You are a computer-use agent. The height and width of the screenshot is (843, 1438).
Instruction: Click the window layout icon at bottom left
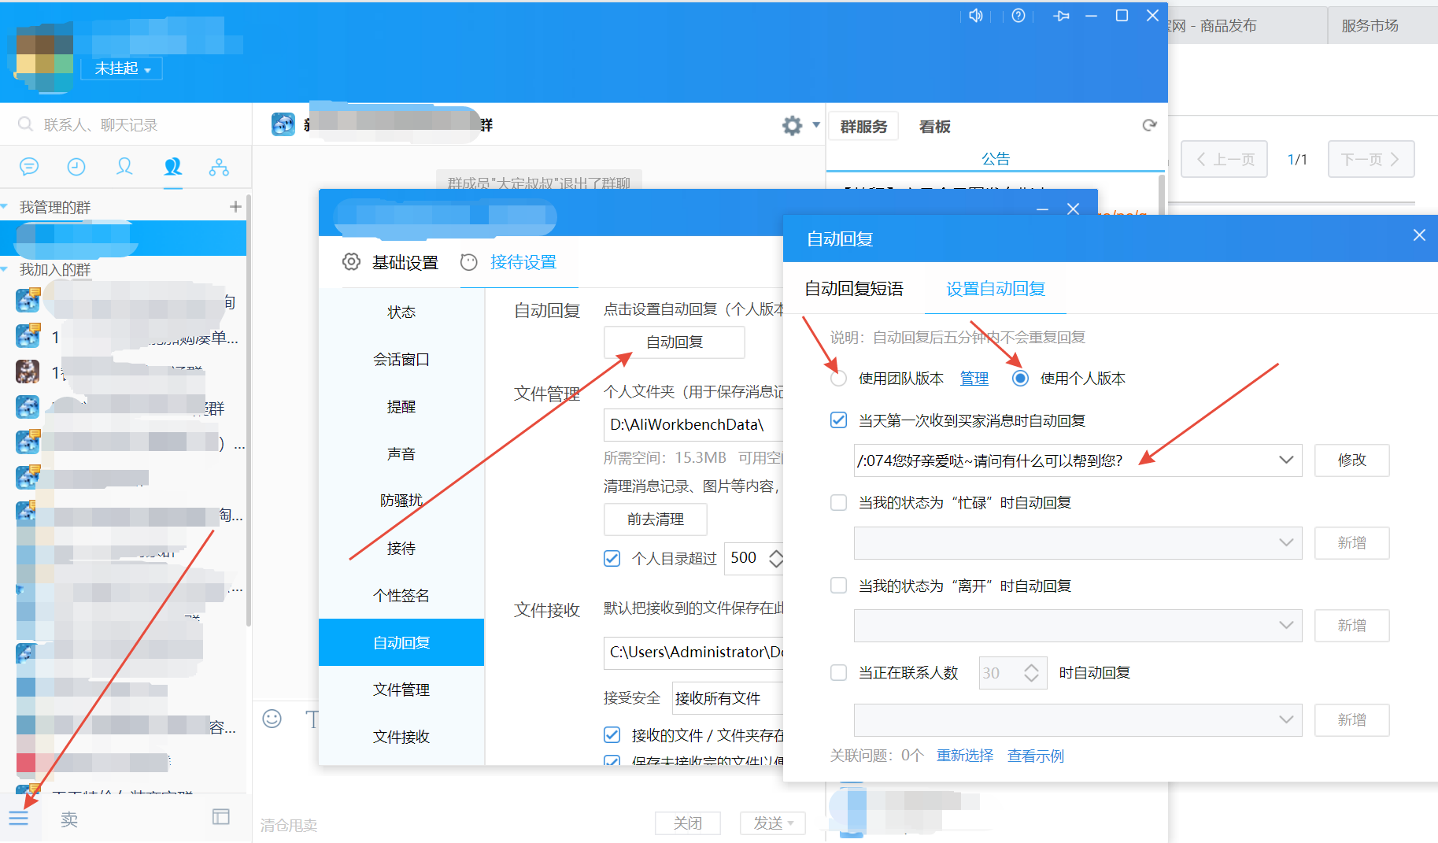[x=221, y=817]
